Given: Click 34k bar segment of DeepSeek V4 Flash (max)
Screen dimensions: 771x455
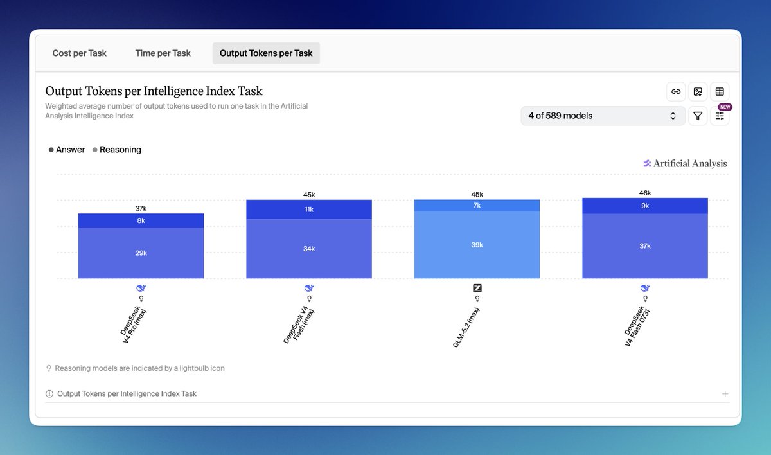Looking at the screenshot, I should (x=309, y=249).
